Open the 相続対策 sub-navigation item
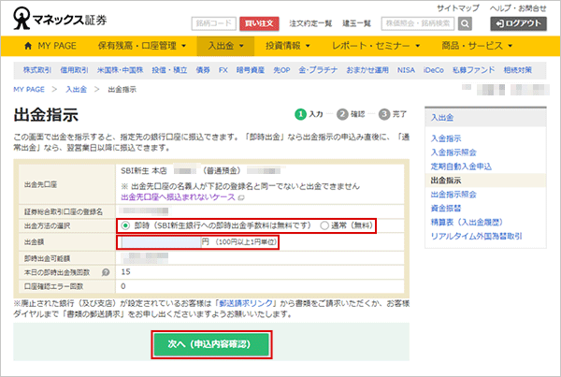Viewport: 561px width, 377px height. (518, 70)
